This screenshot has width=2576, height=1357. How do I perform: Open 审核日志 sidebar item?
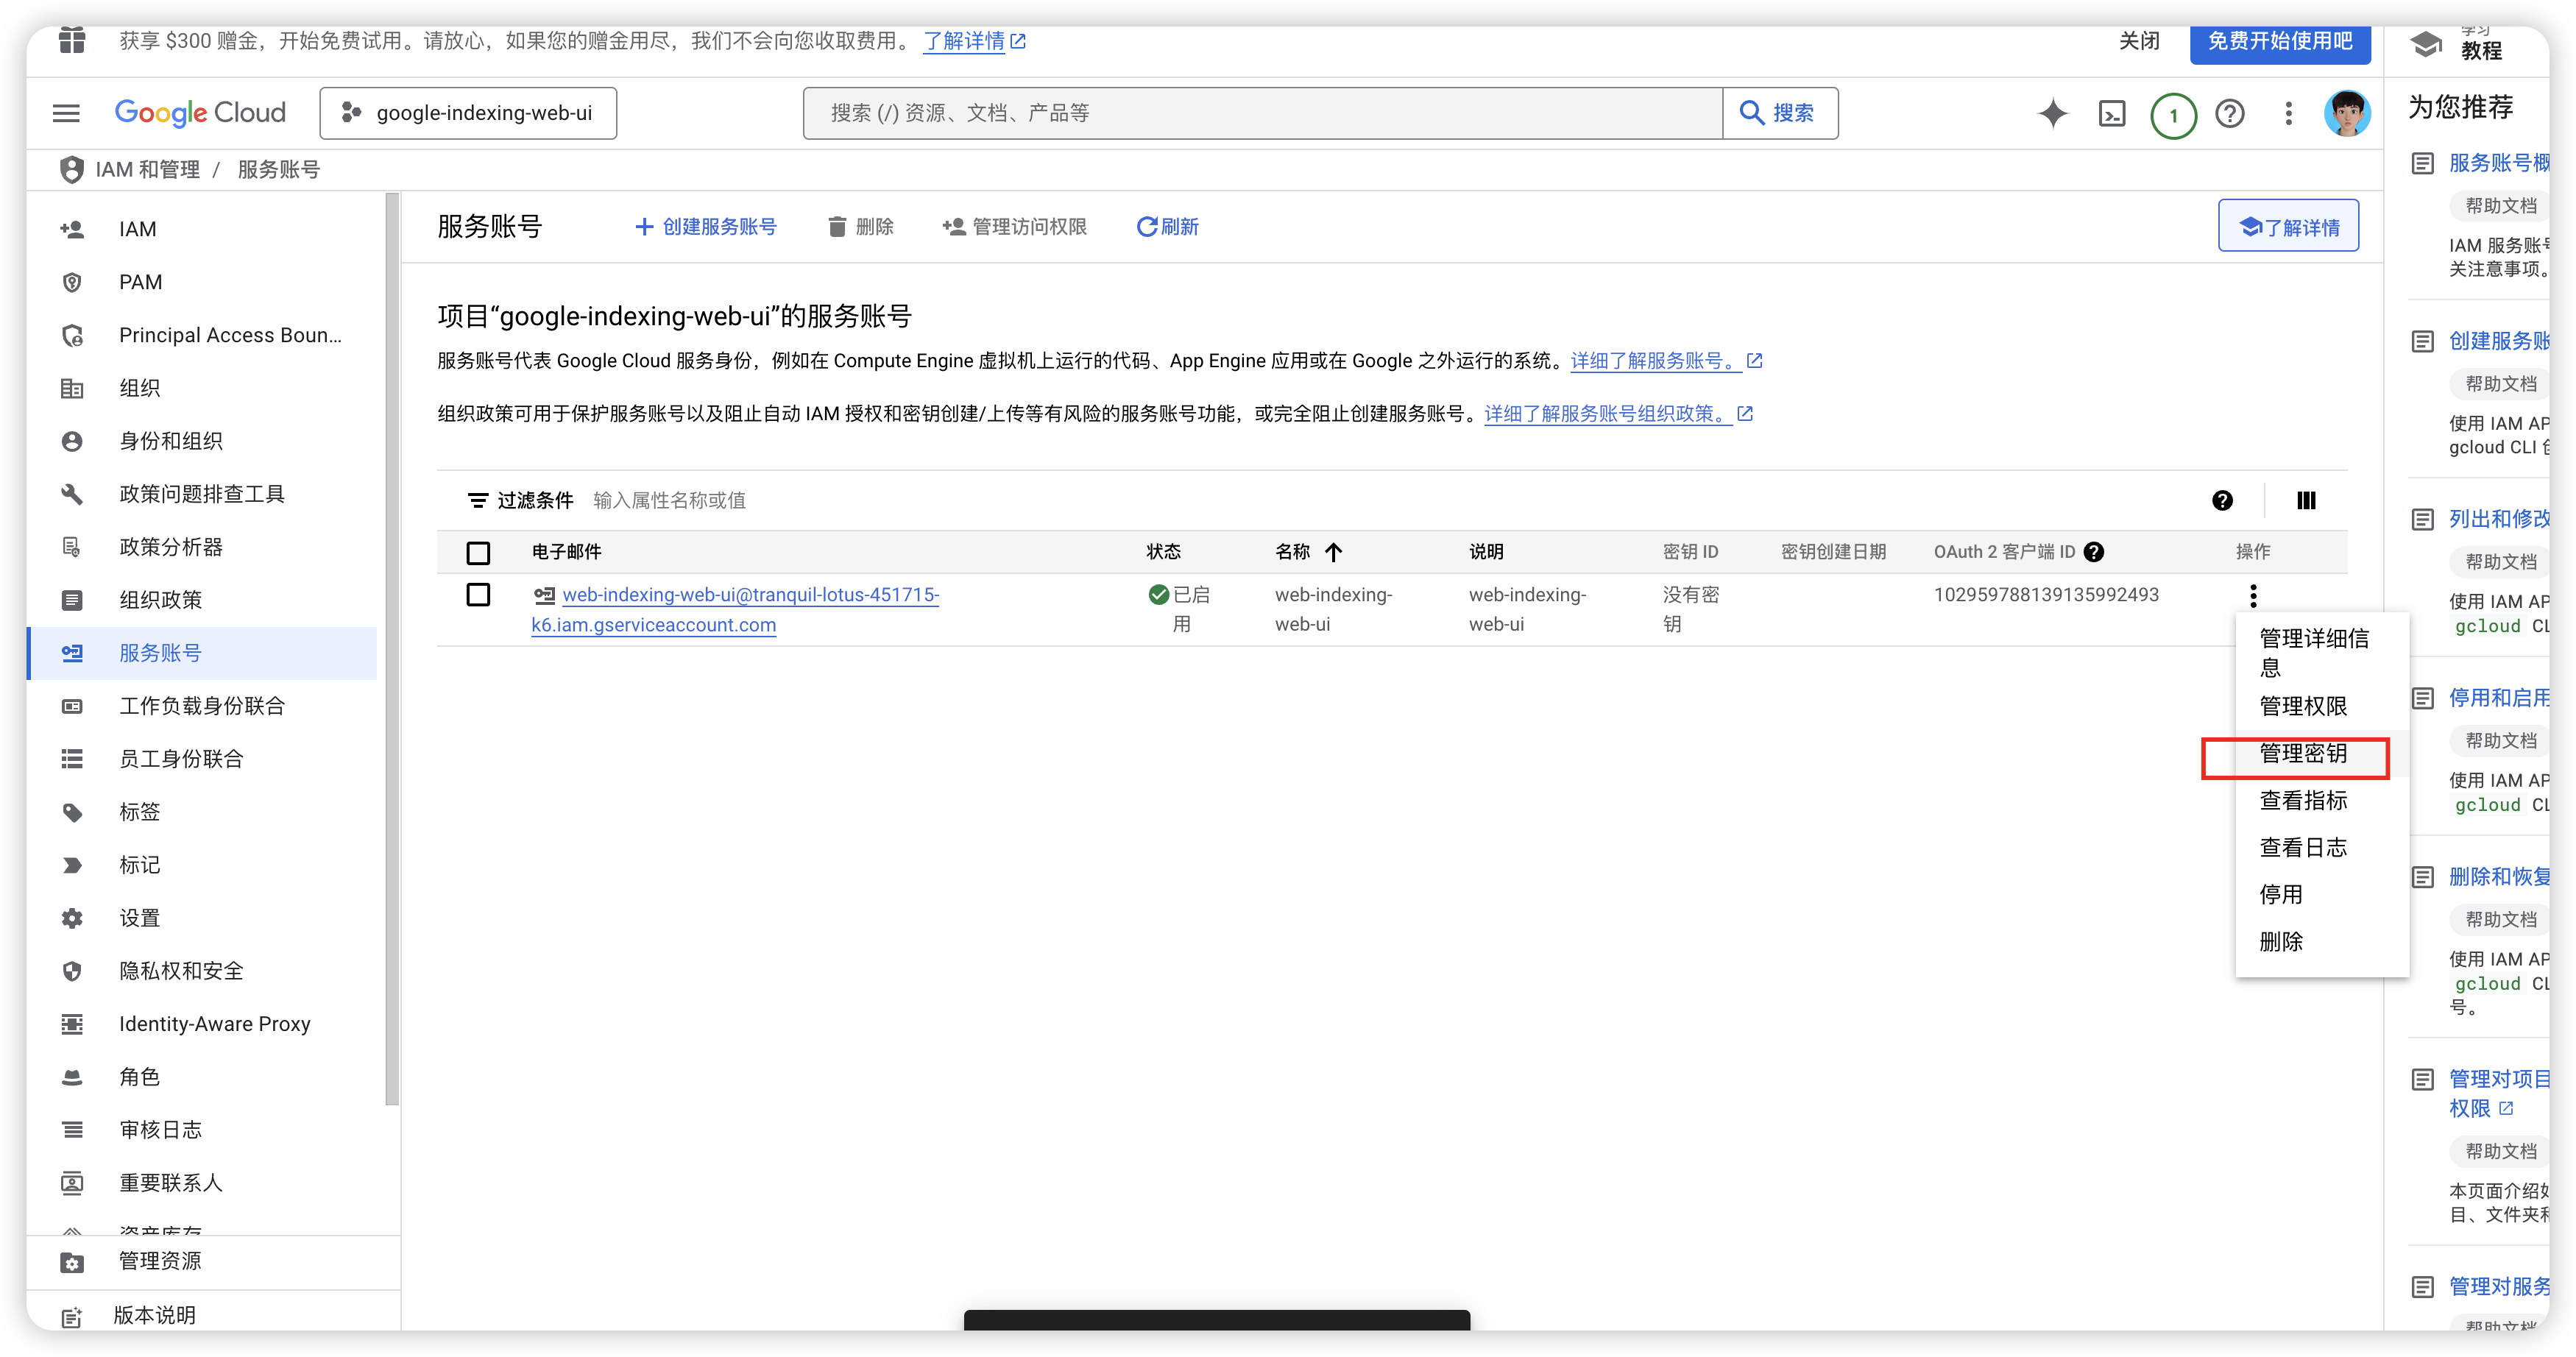click(x=202, y=1130)
